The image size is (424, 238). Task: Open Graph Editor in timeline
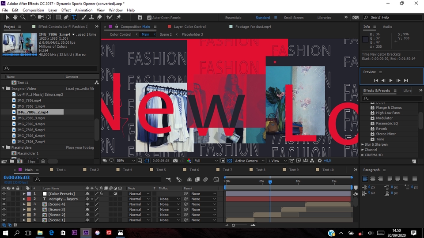click(x=216, y=179)
